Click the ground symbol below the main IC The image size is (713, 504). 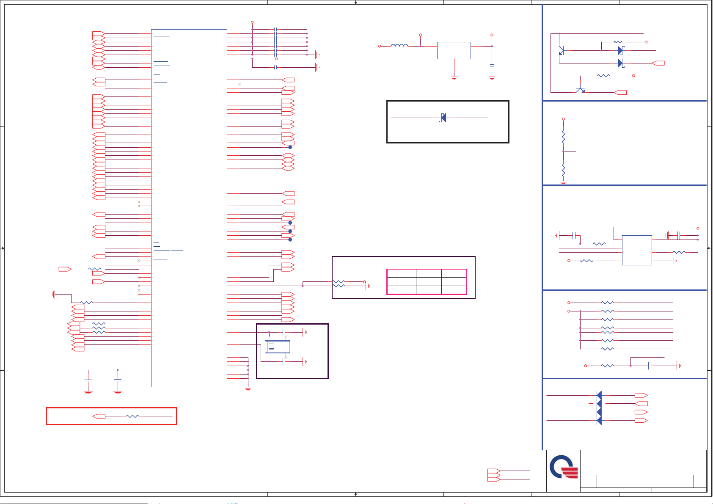tap(248, 388)
